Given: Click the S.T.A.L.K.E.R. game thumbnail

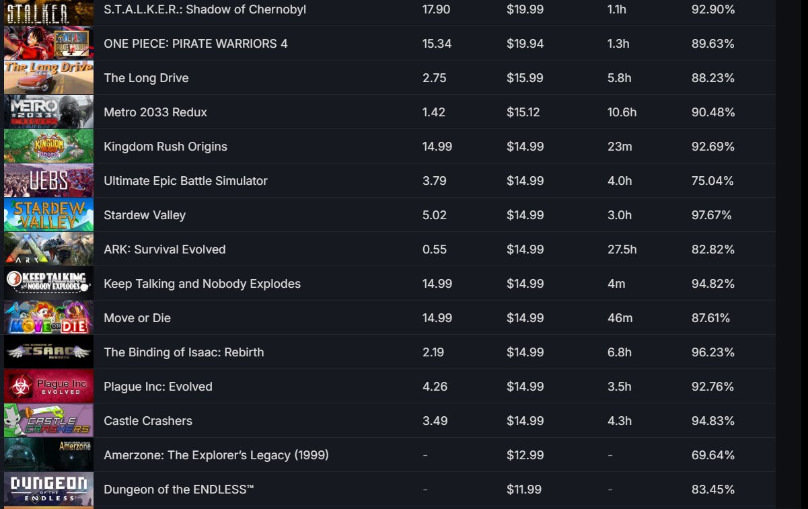Looking at the screenshot, I should pos(48,11).
